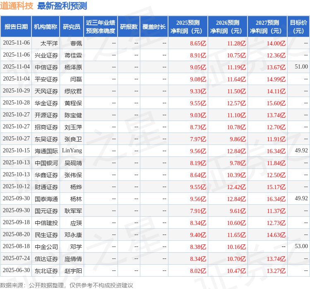Viewport: 310px width, 289px height.
Task: Click 9.86亿 in the 东吴证券 row
Action: pos(238,139)
